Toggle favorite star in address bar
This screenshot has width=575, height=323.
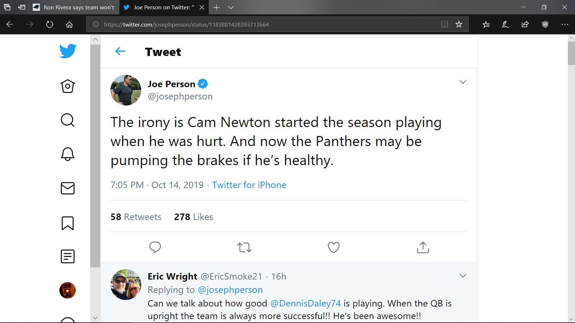[x=459, y=24]
